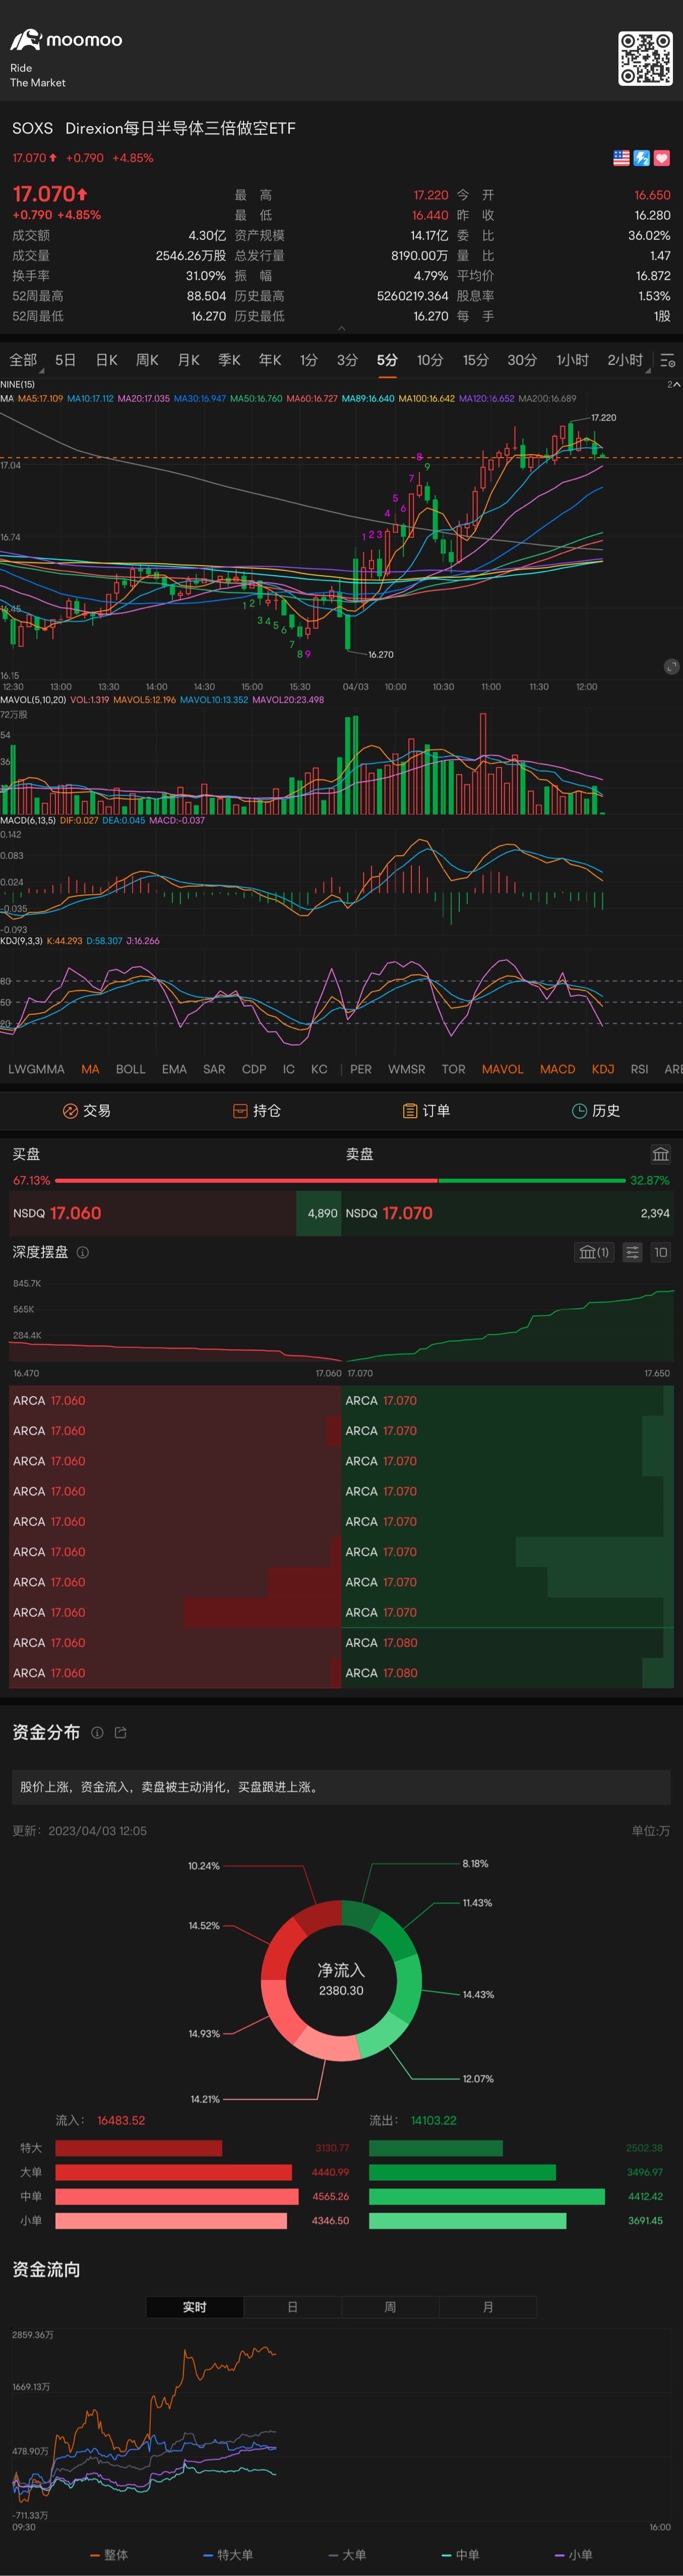Switch to 5日 chart period
Viewport: 683px width, 2576px height.
[65, 360]
